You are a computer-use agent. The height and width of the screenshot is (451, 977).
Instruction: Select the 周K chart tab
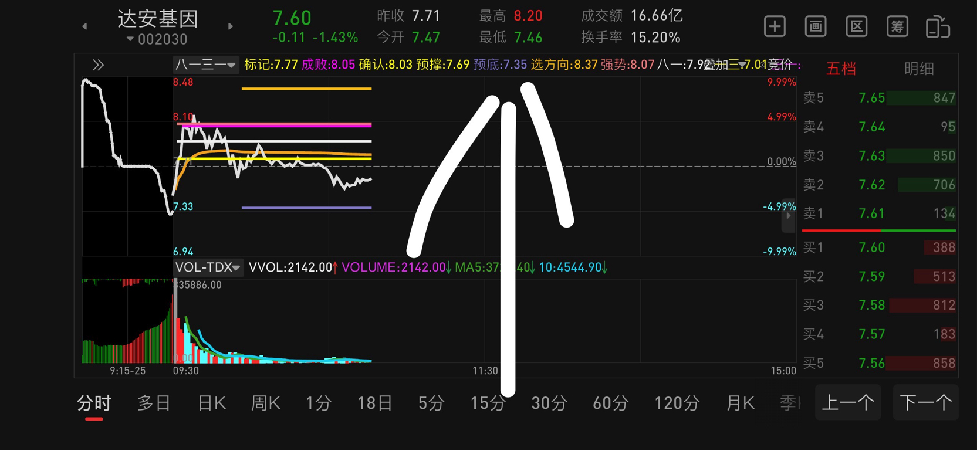pos(265,403)
